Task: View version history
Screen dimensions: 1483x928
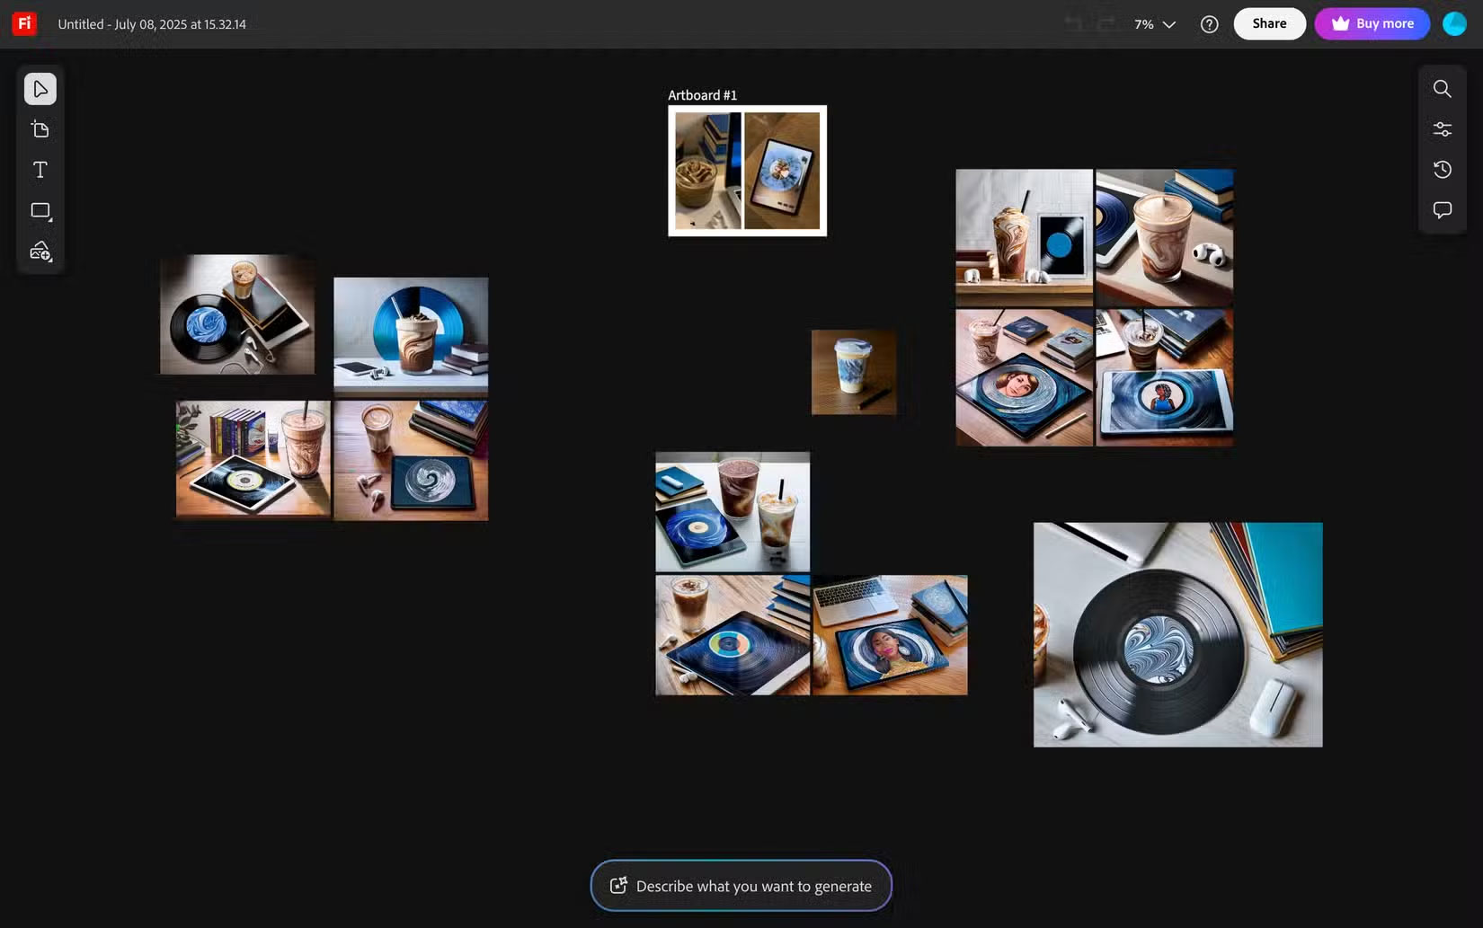Action: 1442,169
